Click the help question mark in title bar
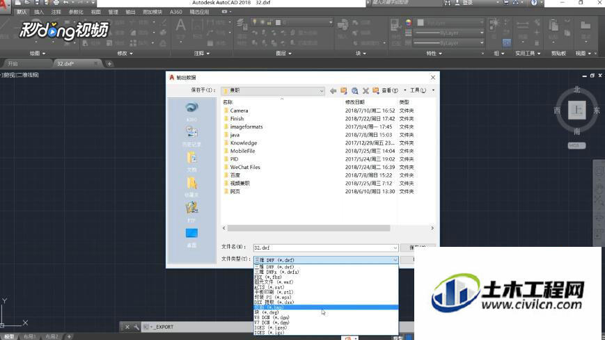This screenshot has height=340, width=605. [534, 3]
